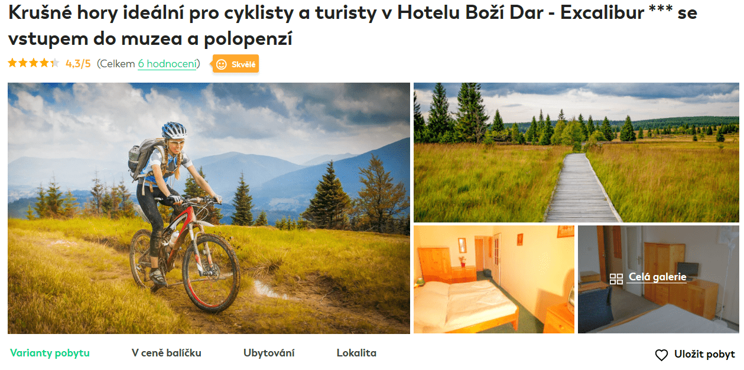View the wooden boardwalk meadow photo

point(576,152)
